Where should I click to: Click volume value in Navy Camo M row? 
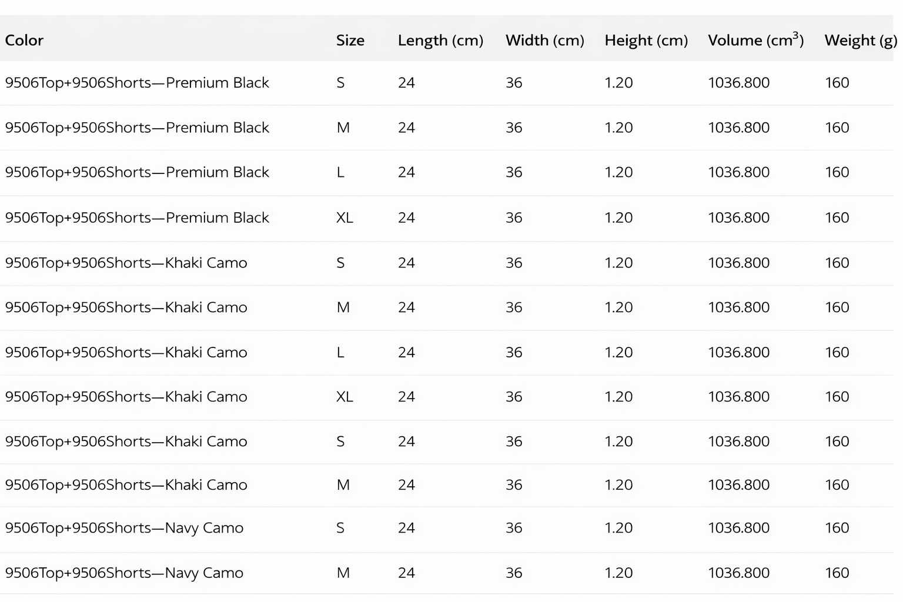pyautogui.click(x=738, y=573)
